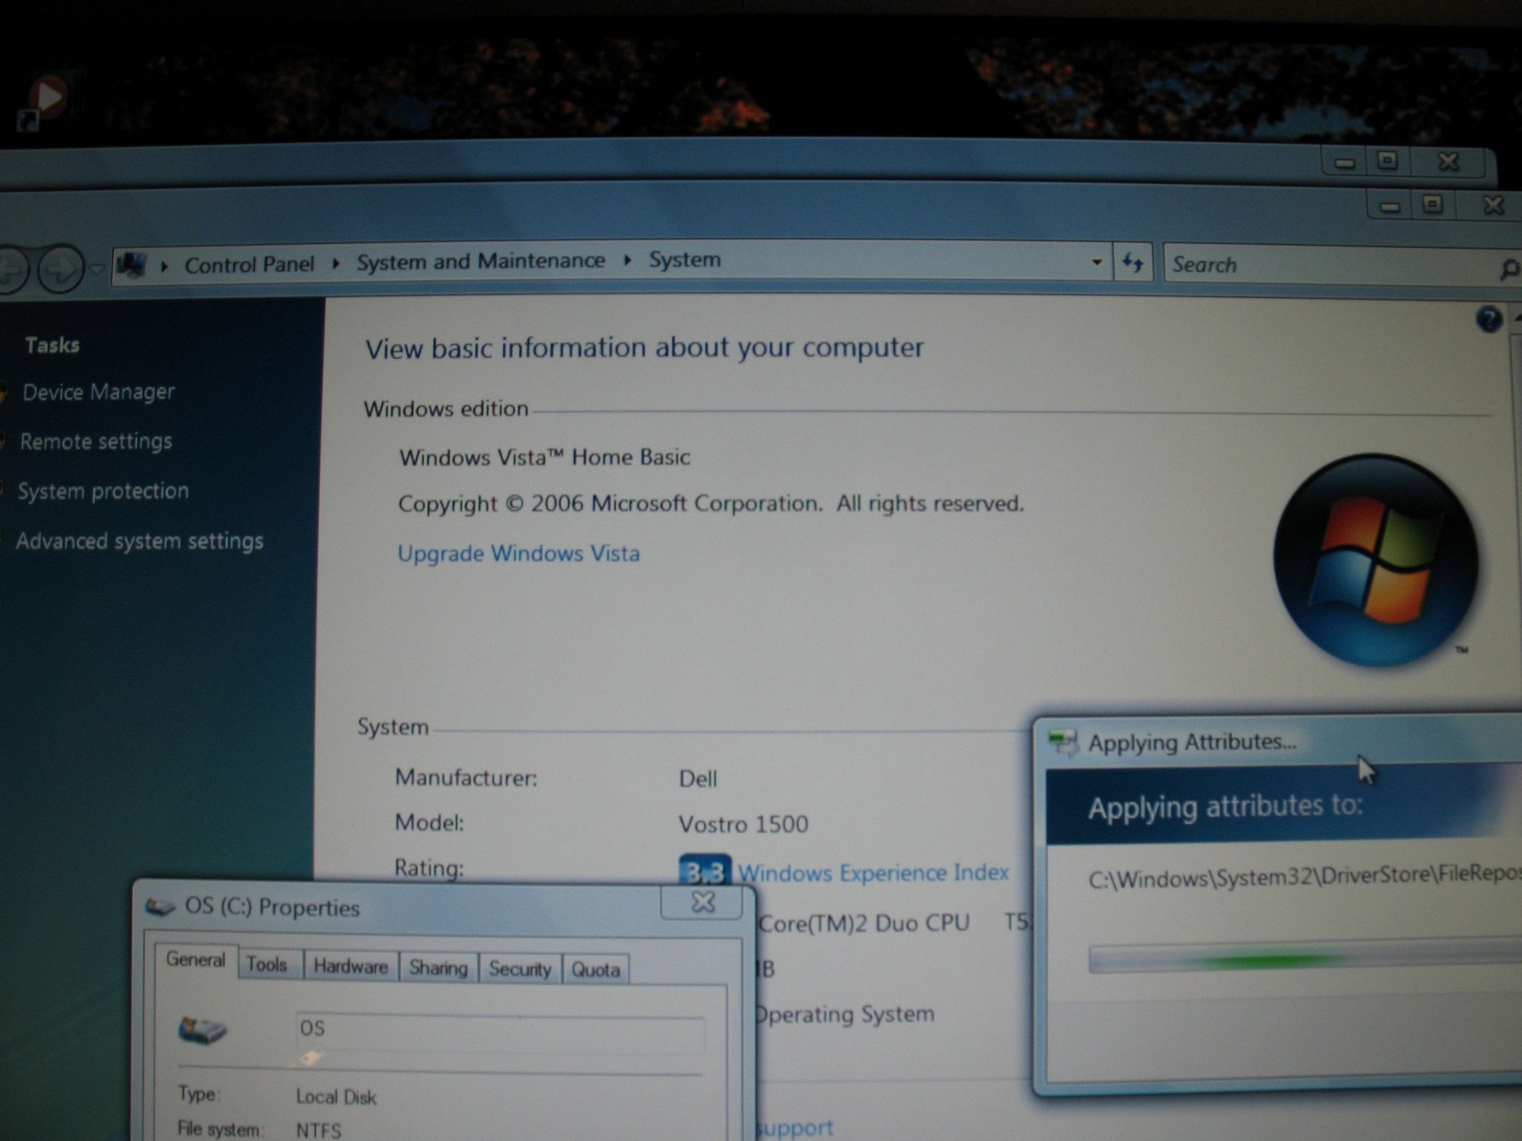Click the Forward navigation arrow

click(x=61, y=268)
